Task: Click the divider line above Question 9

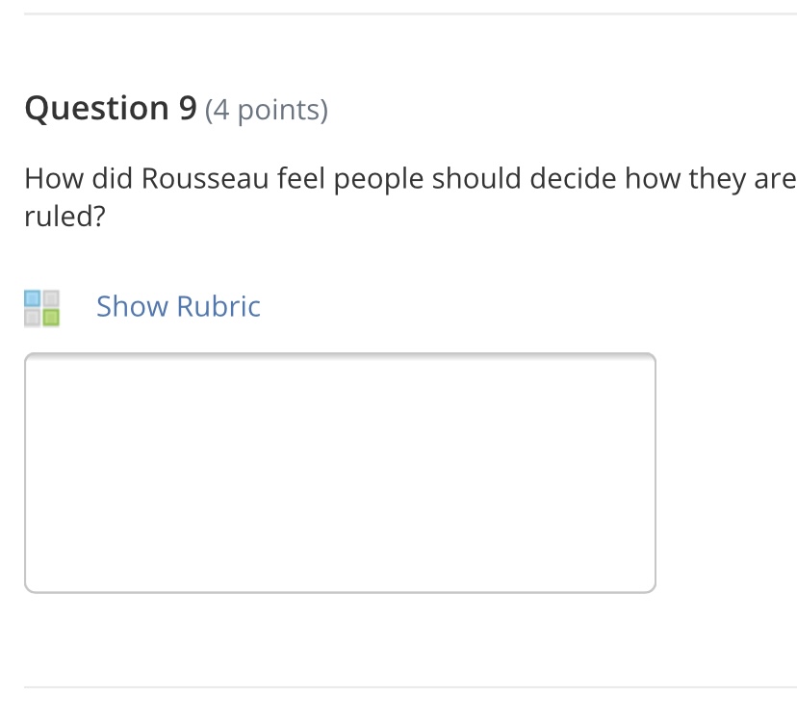Action: pyautogui.click(x=410, y=14)
